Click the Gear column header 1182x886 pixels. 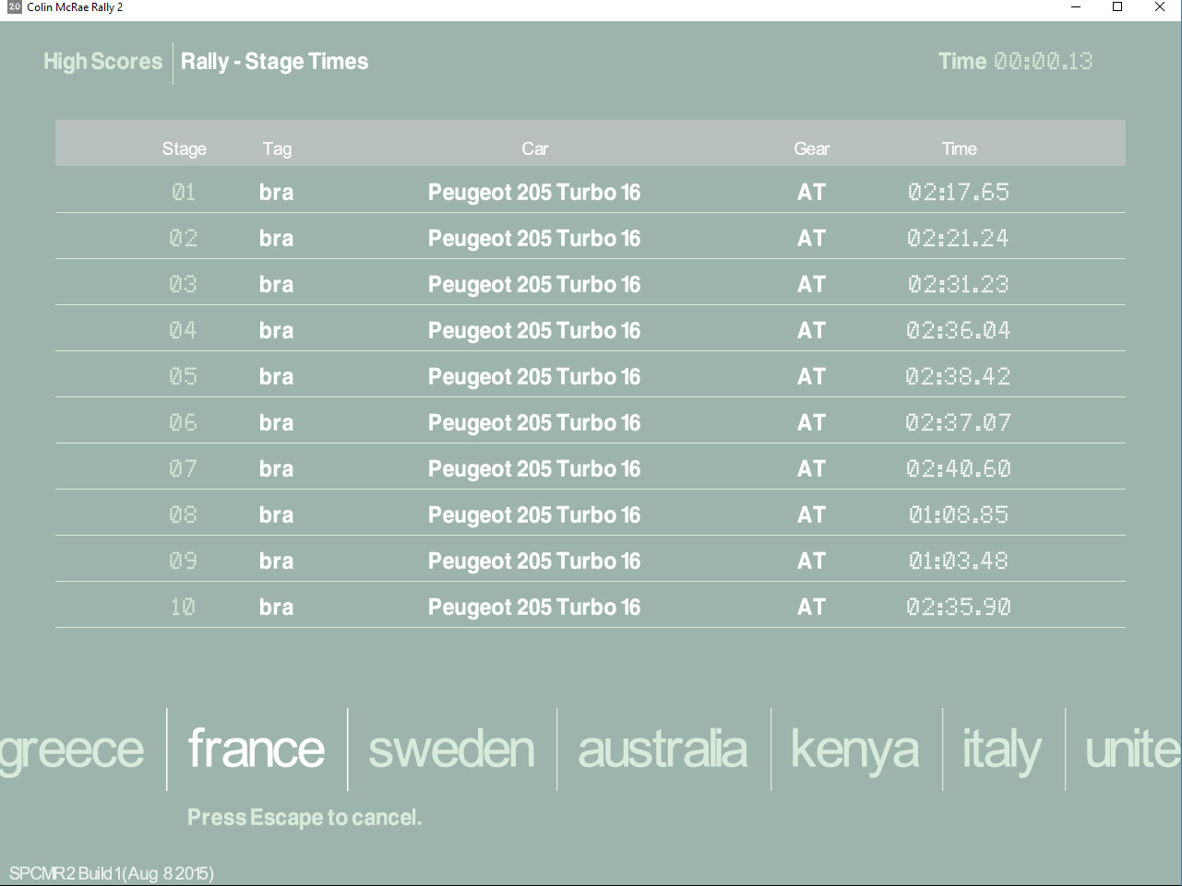[x=811, y=148]
